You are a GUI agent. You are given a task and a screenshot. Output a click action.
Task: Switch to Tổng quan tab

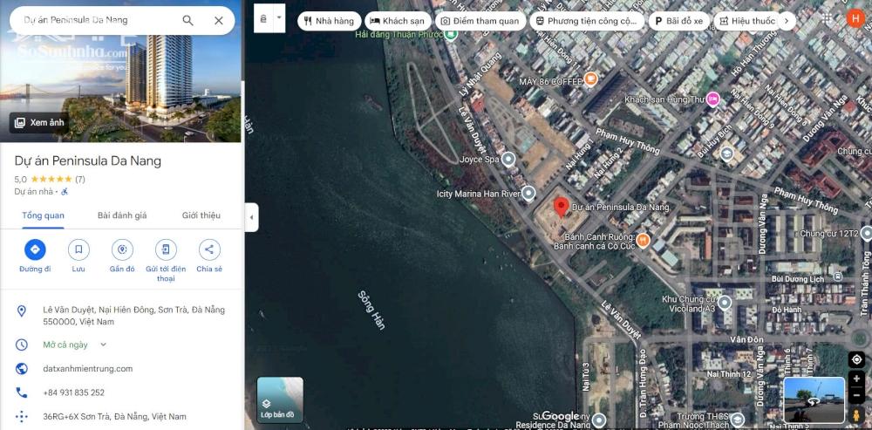pyautogui.click(x=44, y=215)
